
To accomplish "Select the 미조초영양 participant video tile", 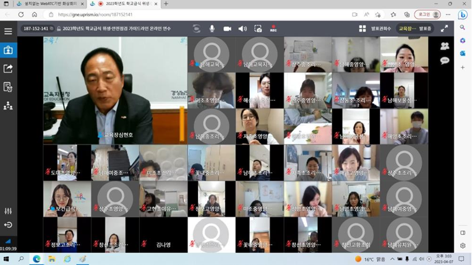I will [x=212, y=90].
